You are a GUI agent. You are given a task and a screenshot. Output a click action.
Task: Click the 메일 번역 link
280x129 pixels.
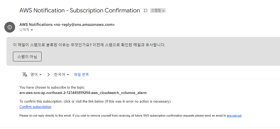pyautogui.click(x=81, y=75)
